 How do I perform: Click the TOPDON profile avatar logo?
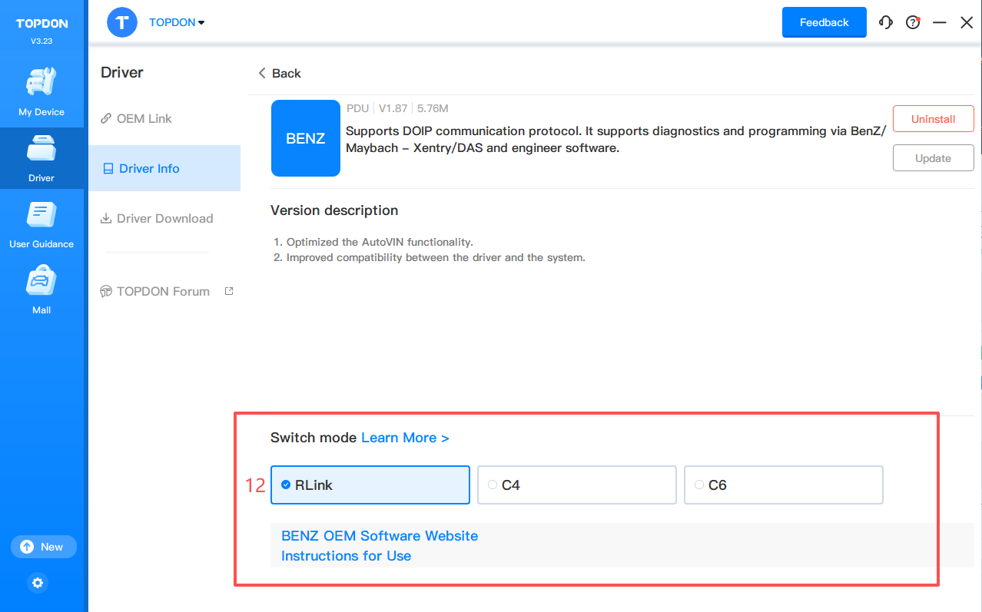pyautogui.click(x=121, y=22)
